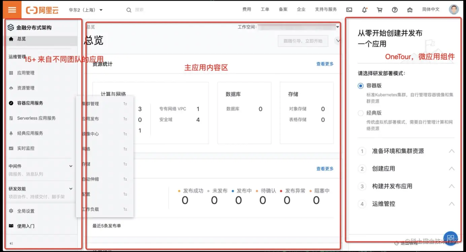Image resolution: width=466 pixels, height=252 pixels.
Task: Click the pin icon beside 网络
Action: 125,149
